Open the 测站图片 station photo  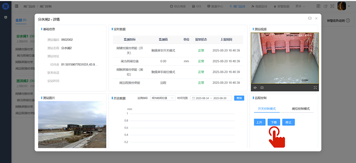[72, 124]
